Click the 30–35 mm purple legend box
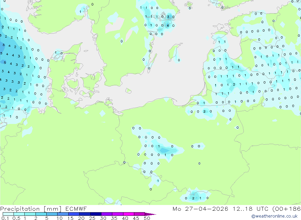This screenshot has height=220, width=301. pos(107,214)
